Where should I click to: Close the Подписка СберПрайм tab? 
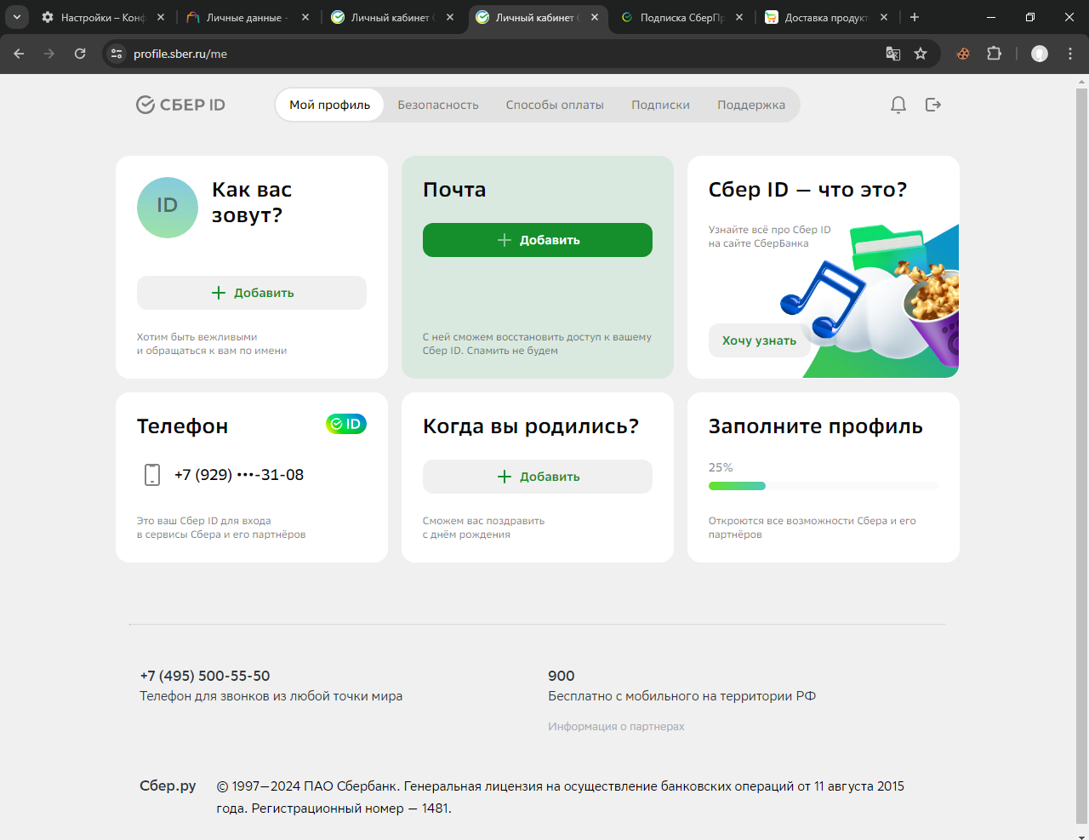[x=739, y=17]
